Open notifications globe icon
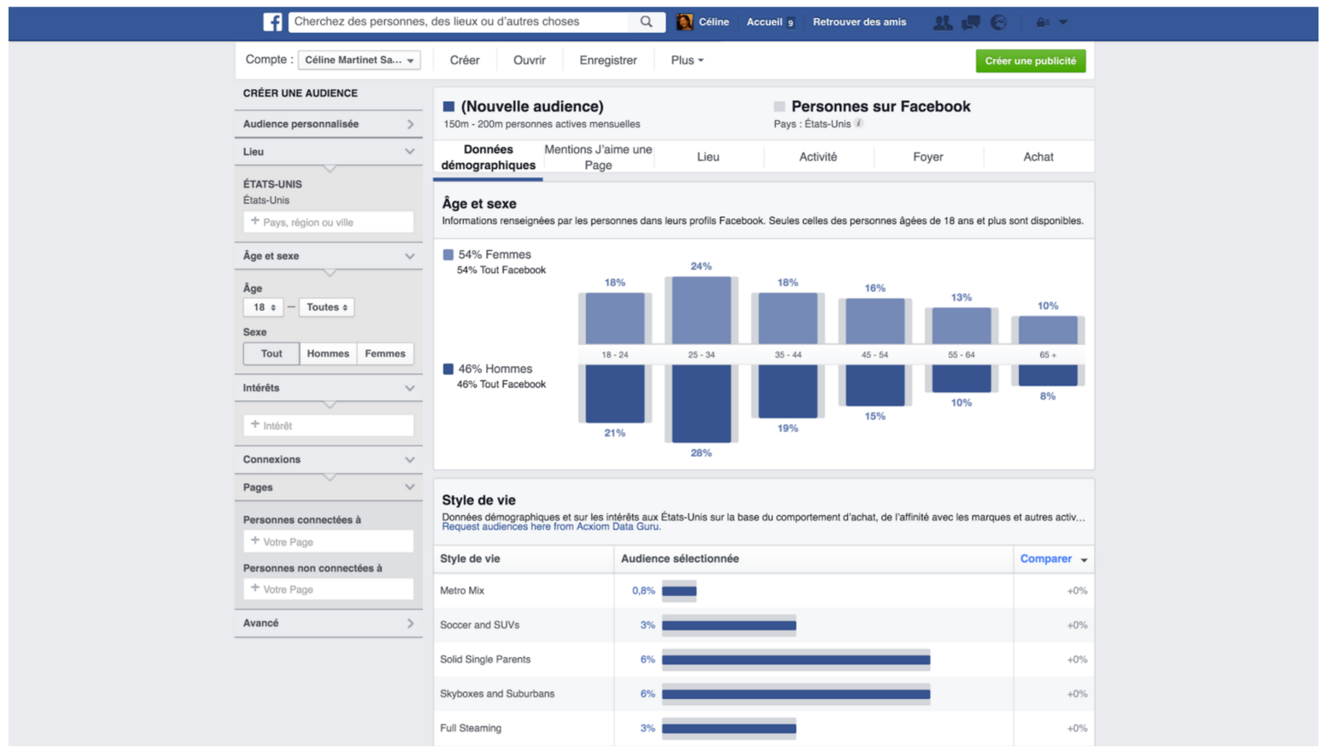1322x749 pixels. coord(998,22)
